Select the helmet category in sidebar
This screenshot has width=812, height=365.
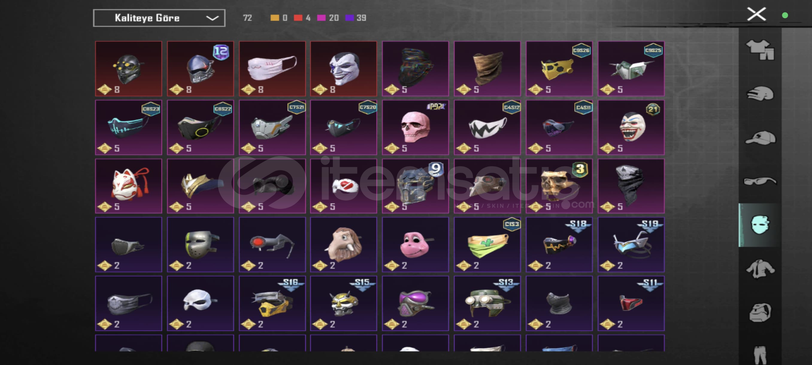tap(760, 94)
